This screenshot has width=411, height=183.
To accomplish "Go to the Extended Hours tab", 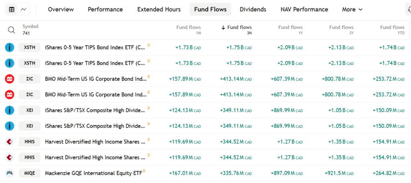I will coord(159,9).
